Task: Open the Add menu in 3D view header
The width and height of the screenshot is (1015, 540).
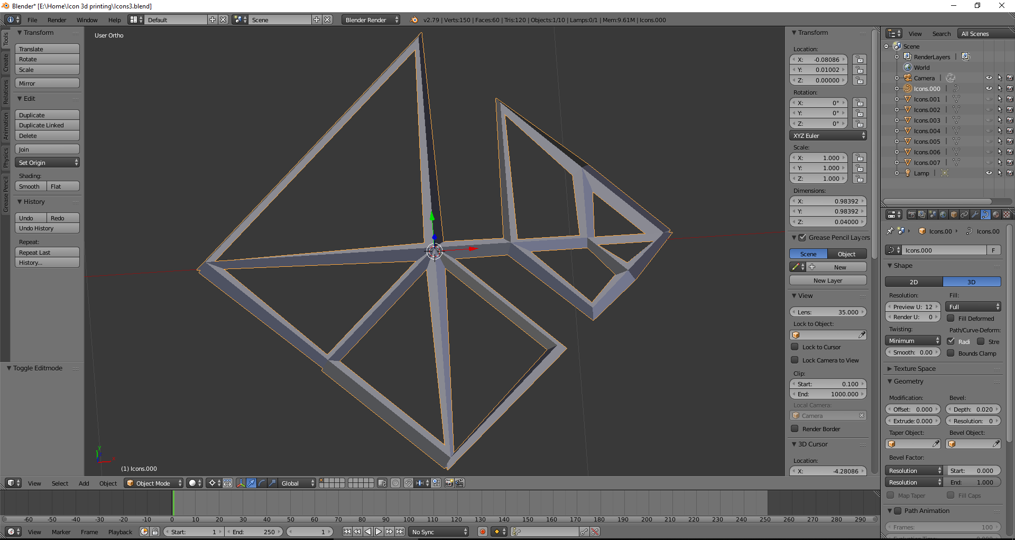Action: click(x=84, y=483)
